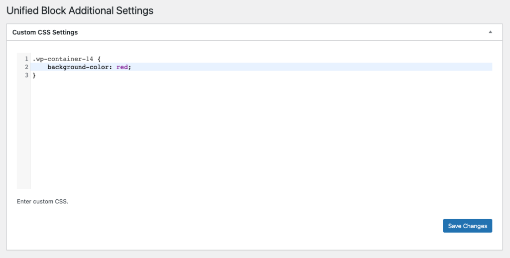Click the Enter custom CSS description text
Image resolution: width=510 pixels, height=258 pixels.
pyautogui.click(x=43, y=201)
